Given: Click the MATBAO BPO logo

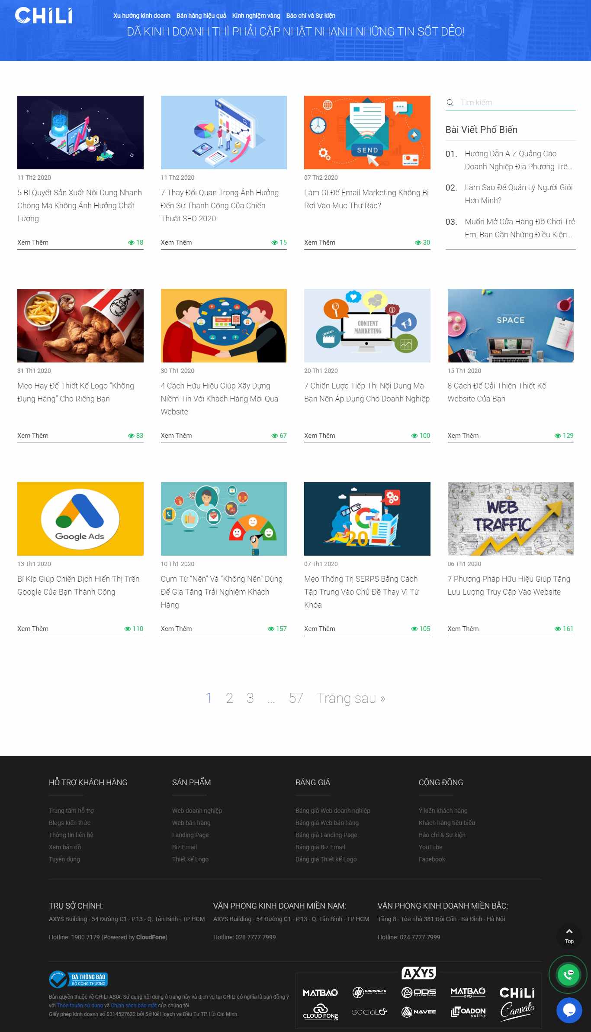Looking at the screenshot, I should [x=468, y=992].
